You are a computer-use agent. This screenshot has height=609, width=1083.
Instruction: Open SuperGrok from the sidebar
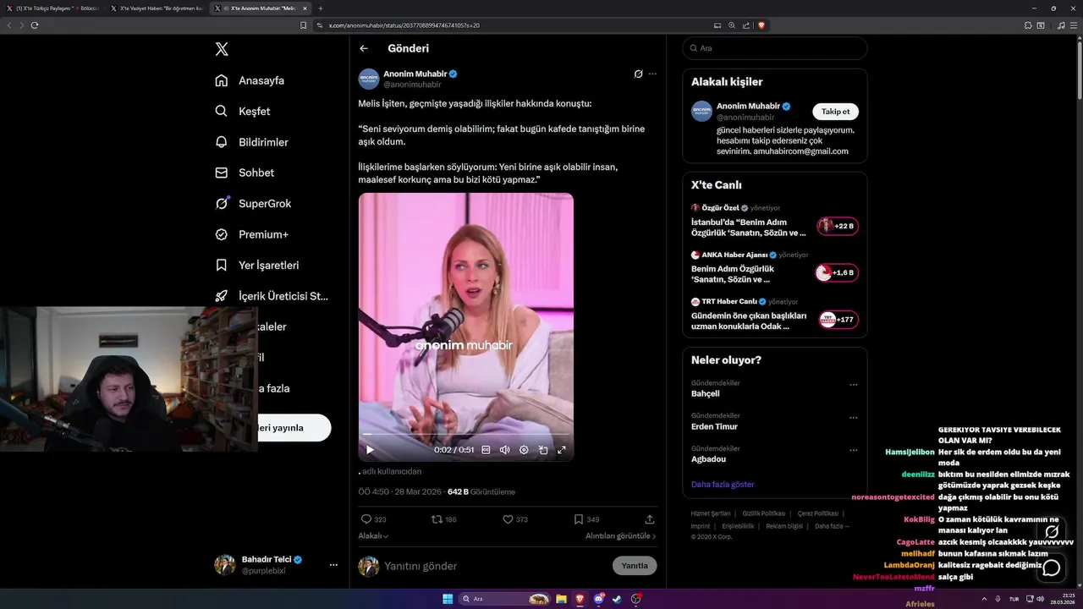coord(253,203)
